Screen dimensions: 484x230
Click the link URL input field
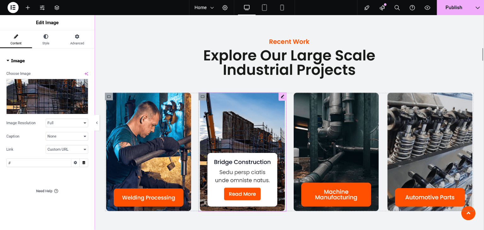[39, 163]
